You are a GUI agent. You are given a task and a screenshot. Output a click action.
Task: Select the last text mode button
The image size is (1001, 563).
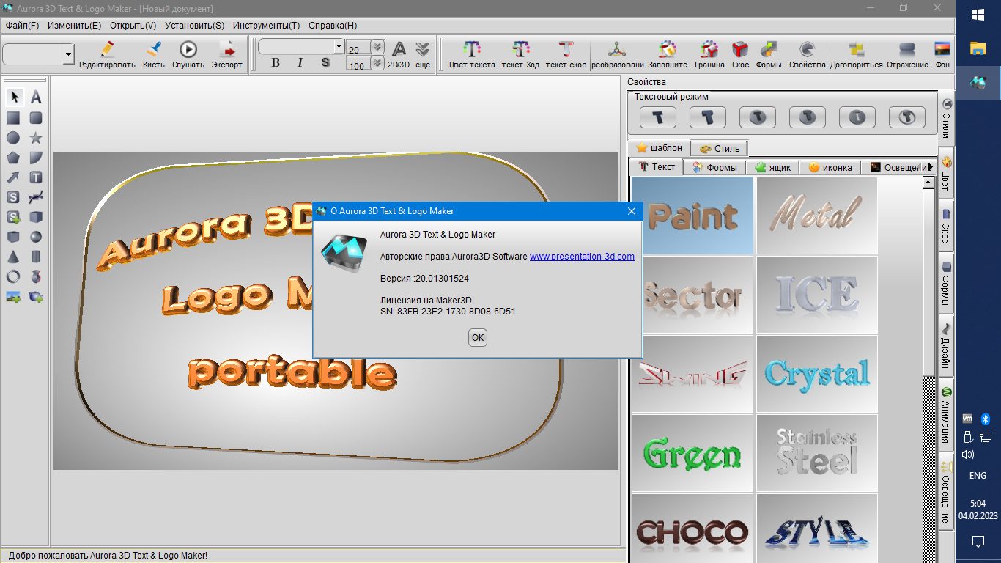point(907,117)
